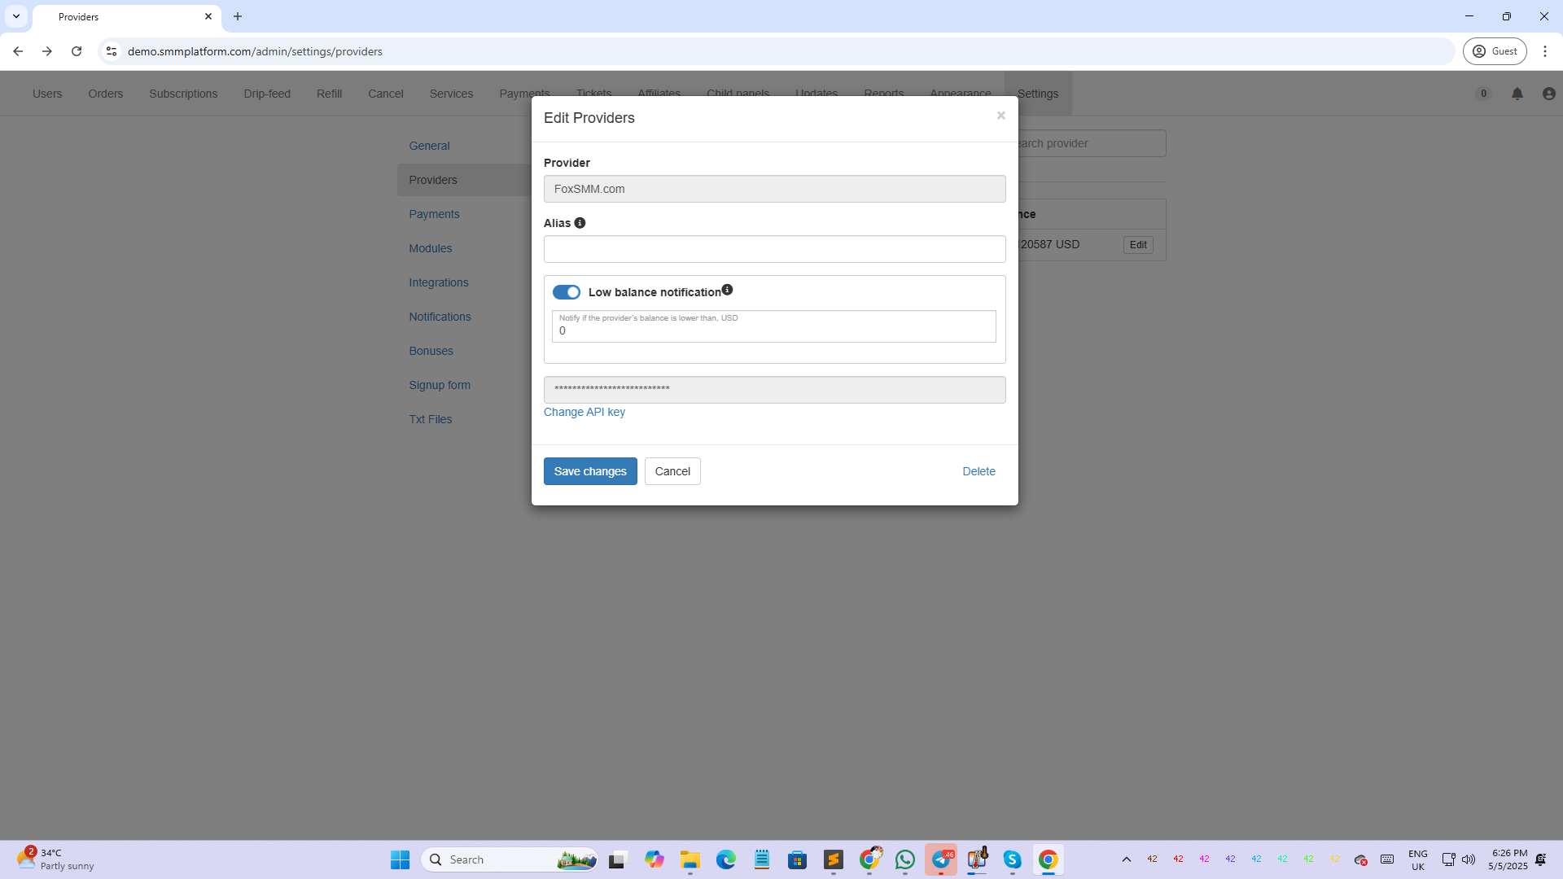Open WhatsApp from the taskbar
1563x879 pixels.
click(904, 859)
